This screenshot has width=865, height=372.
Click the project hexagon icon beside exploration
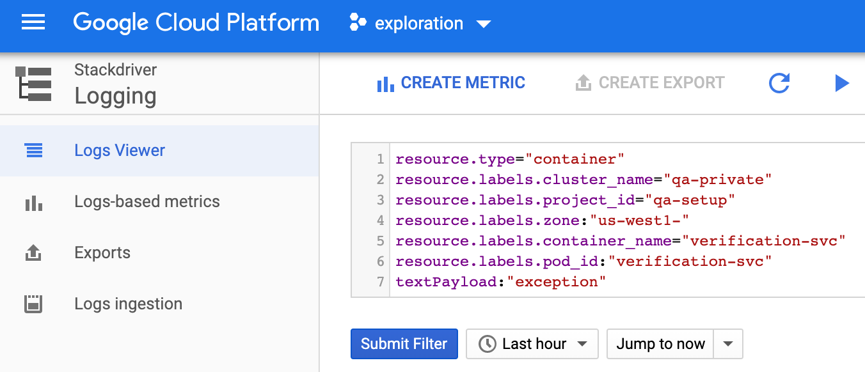click(x=358, y=24)
